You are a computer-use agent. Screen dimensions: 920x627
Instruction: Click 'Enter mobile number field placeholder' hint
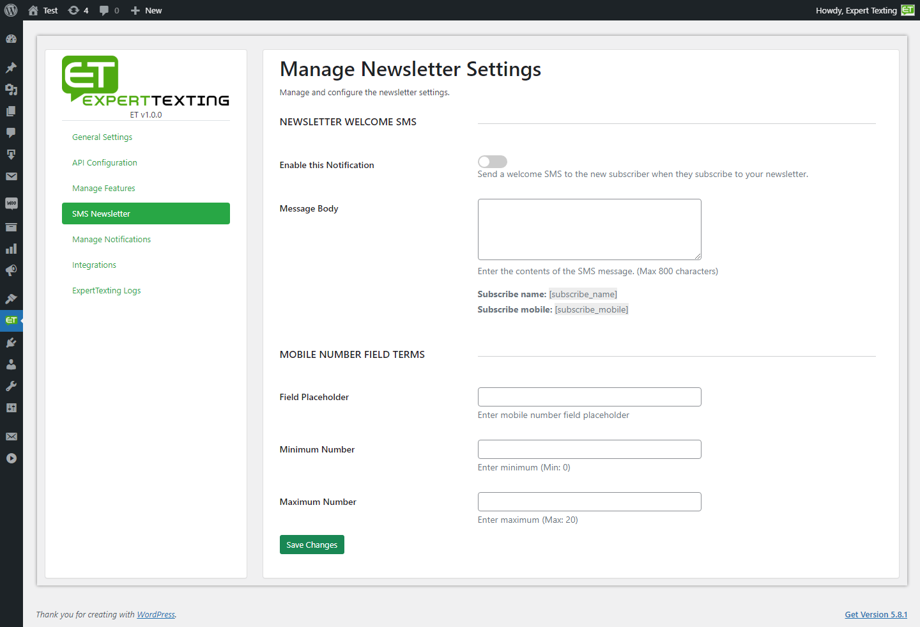pos(553,415)
